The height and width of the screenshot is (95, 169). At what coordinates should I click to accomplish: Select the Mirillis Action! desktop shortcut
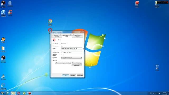[x=137, y=4]
